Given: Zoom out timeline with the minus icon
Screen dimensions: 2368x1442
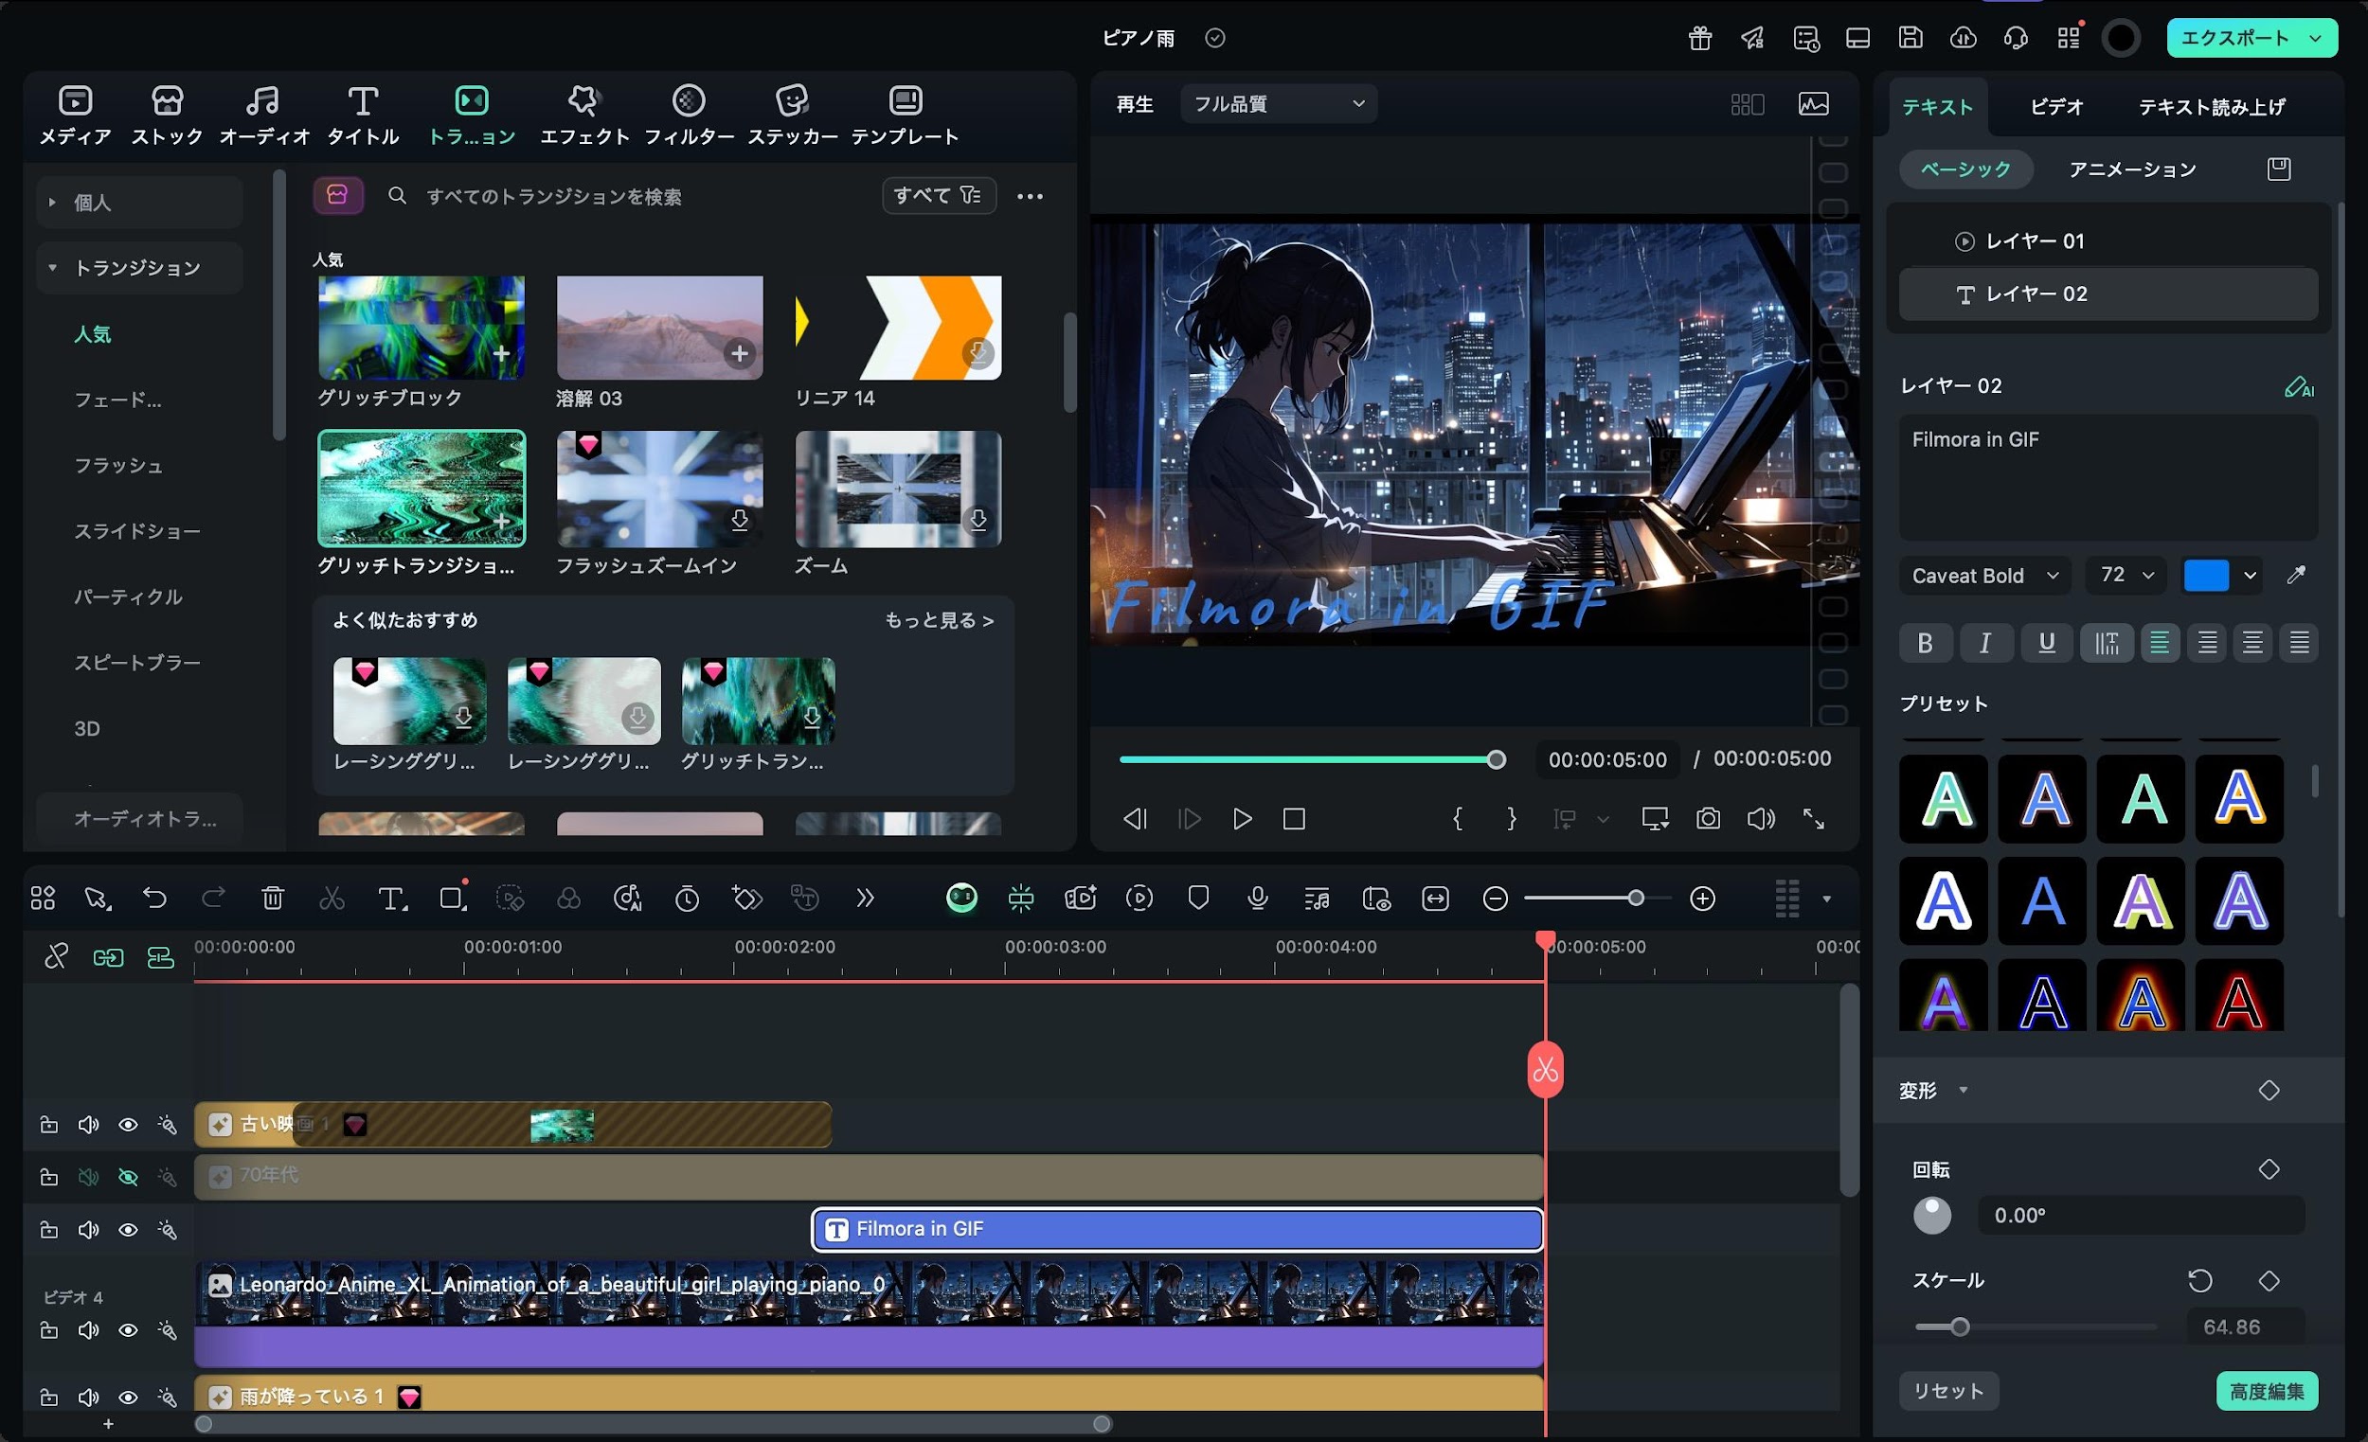Looking at the screenshot, I should [1496, 899].
